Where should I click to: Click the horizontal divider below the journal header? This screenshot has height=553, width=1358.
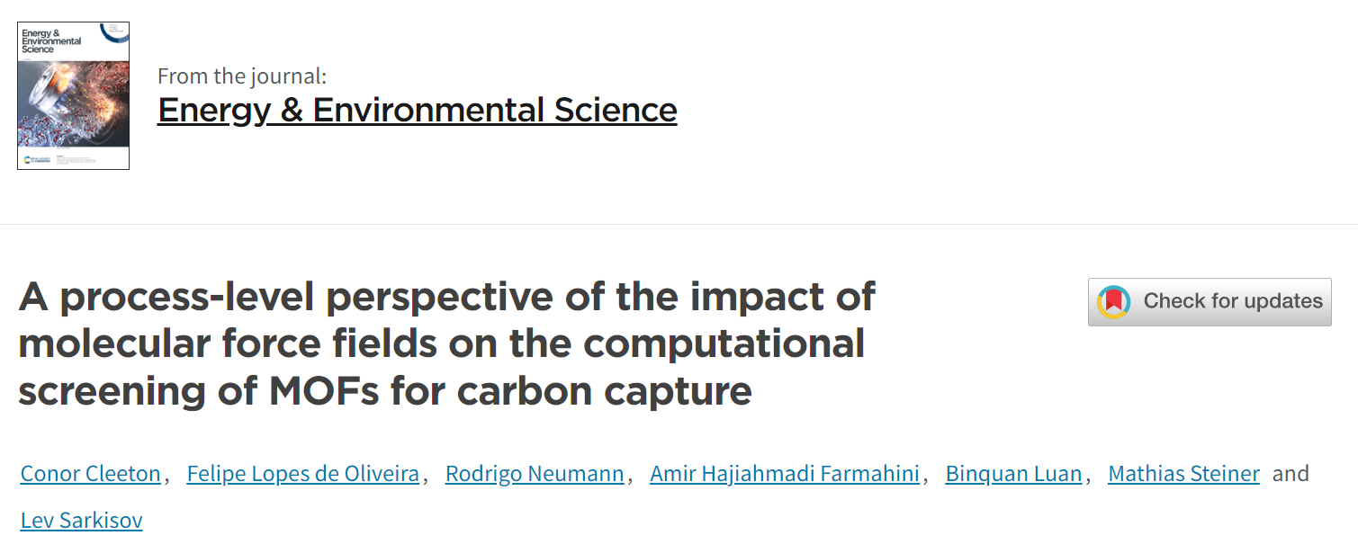click(x=679, y=224)
